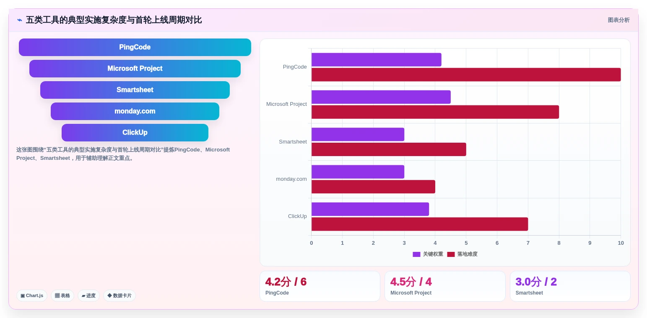Image resolution: width=647 pixels, height=318 pixels.
Task: Click the 进度 tag chip
Action: [88, 295]
